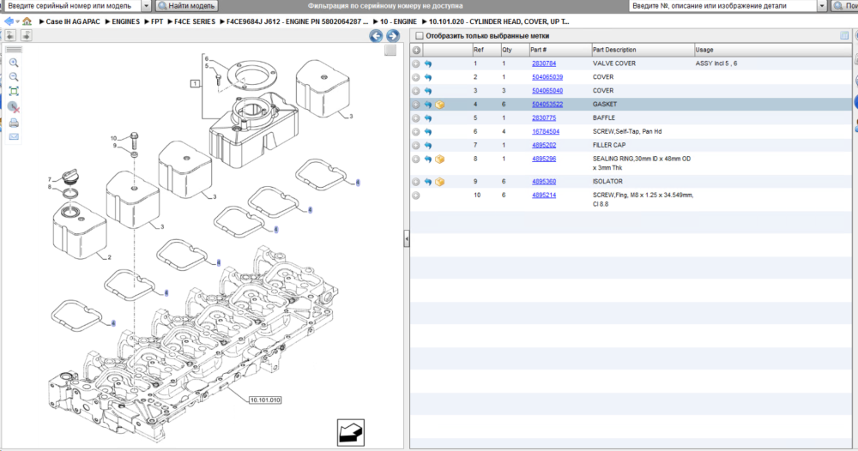Click box package icon on GASKET row
858x451 pixels.
(440, 105)
